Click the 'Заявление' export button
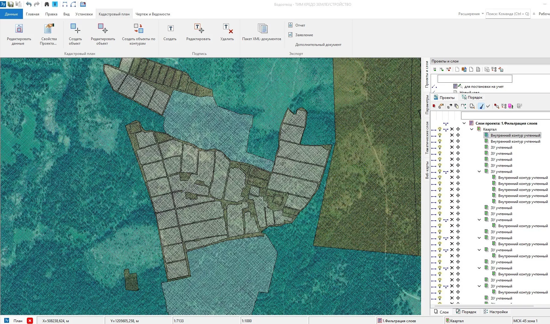Screen dimensions: 550x324 (304, 35)
